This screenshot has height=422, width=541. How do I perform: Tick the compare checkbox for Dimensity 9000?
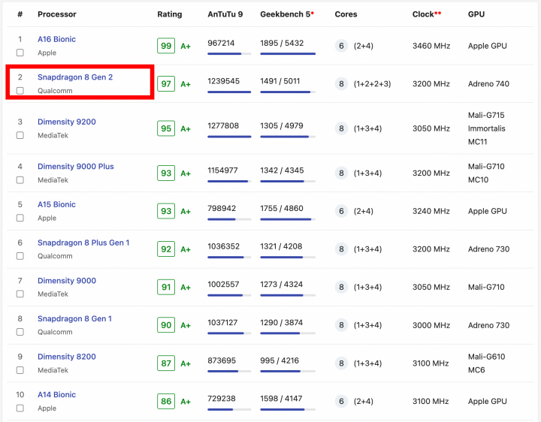pos(20,294)
